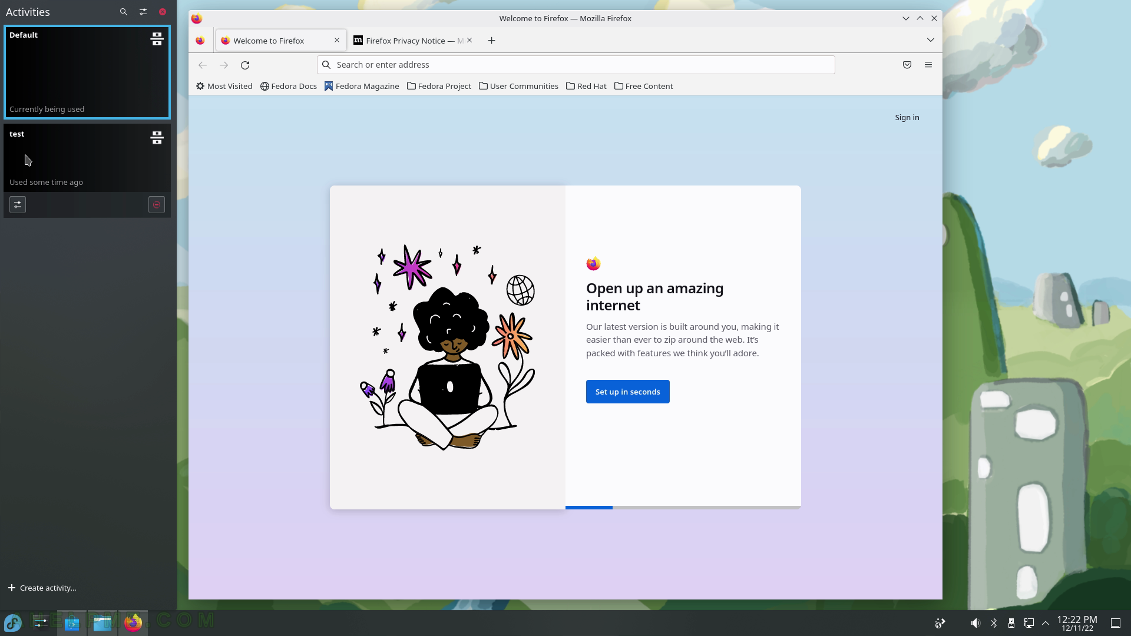This screenshot has width=1131, height=636.
Task: Open Fedora Docs bookmark
Action: (x=289, y=86)
